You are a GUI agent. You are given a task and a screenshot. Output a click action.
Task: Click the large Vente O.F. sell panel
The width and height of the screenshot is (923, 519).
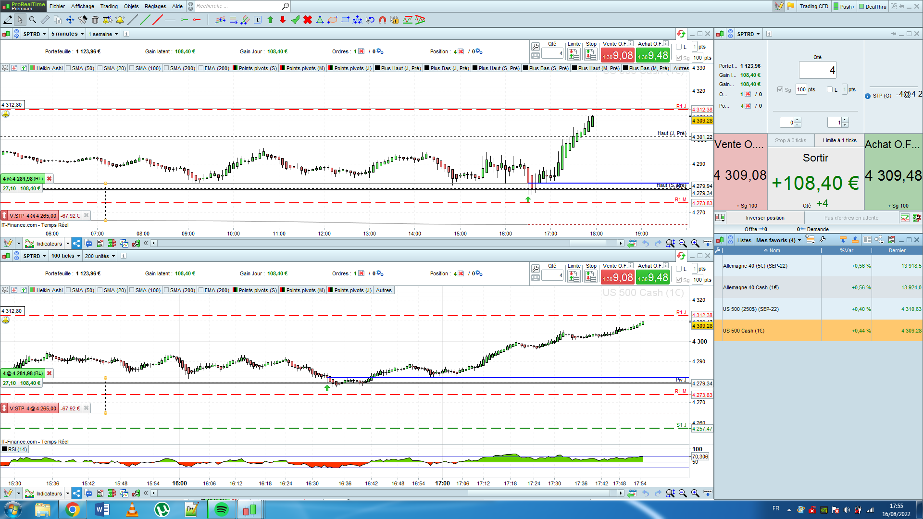point(741,172)
